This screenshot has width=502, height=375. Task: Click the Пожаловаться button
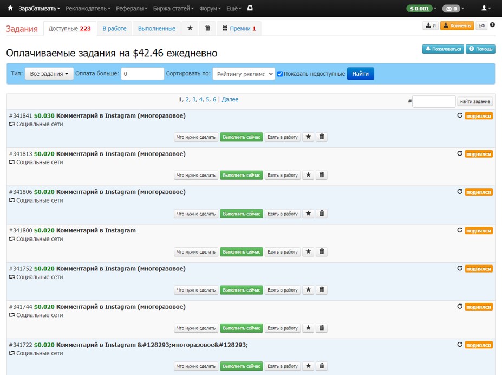pos(443,49)
